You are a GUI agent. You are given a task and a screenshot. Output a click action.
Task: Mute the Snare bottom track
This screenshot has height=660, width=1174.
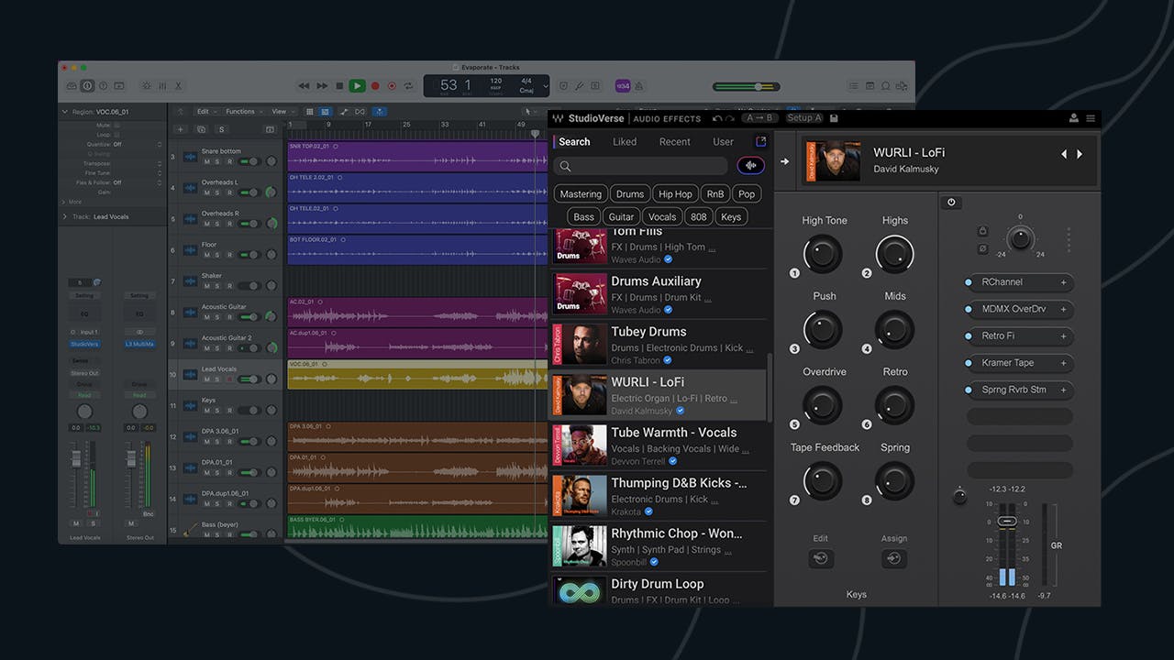206,161
